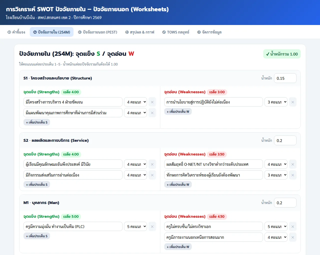The image size is (320, 255).
Task: Remove the "มีโครงสร้างการบริหาร 4 ฝ่ายชัดเจน" strength row
Action: [152, 102]
